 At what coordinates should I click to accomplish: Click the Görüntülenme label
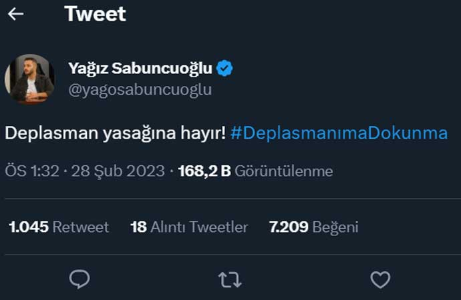click(284, 171)
